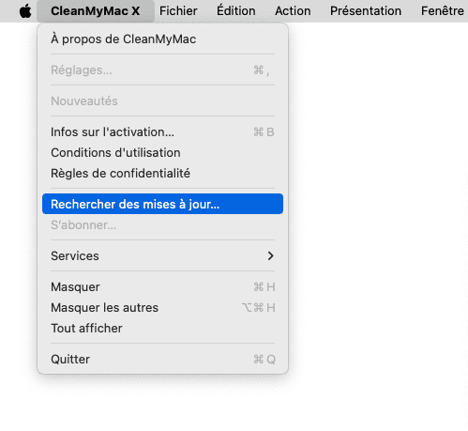Select the Réglages… menu entry
468x431 pixels.
coord(162,70)
